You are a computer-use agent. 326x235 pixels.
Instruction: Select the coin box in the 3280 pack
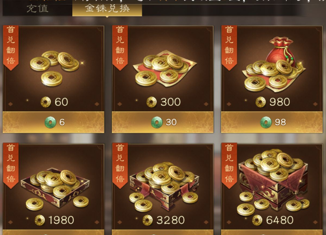(x=164, y=187)
